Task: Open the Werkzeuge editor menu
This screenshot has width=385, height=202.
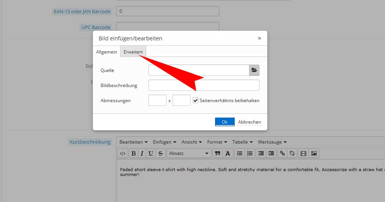Action: (272, 142)
